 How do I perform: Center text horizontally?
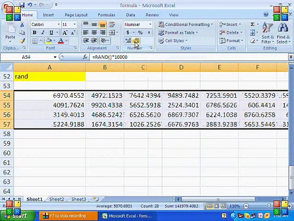point(94,33)
